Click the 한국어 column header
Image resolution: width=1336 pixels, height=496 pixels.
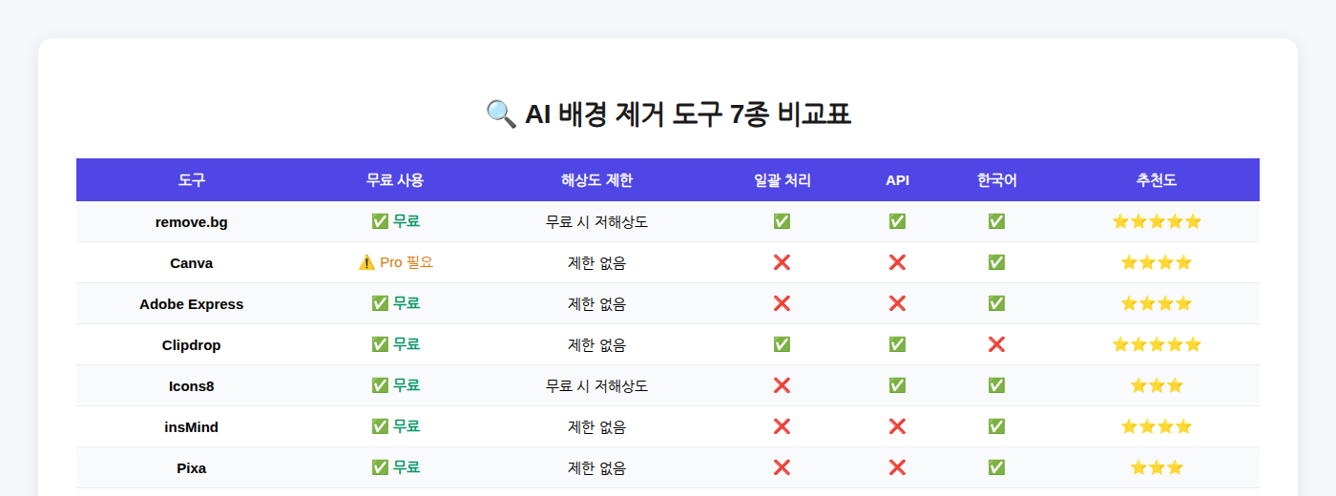[996, 180]
